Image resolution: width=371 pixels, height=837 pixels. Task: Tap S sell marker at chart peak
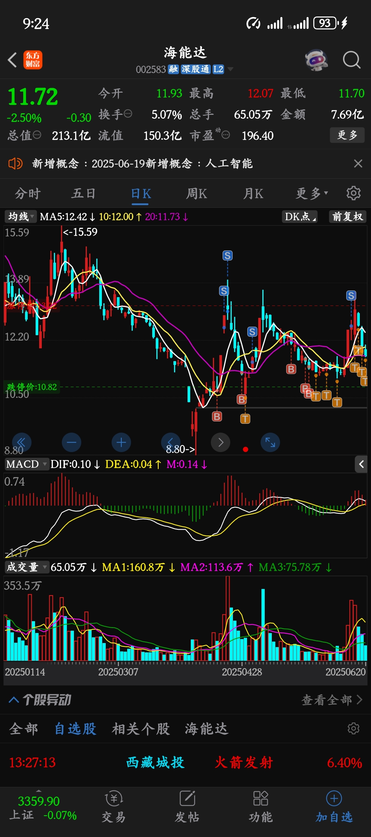(x=227, y=255)
